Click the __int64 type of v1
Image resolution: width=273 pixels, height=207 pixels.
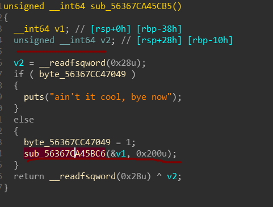pyautogui.click(x=32, y=29)
